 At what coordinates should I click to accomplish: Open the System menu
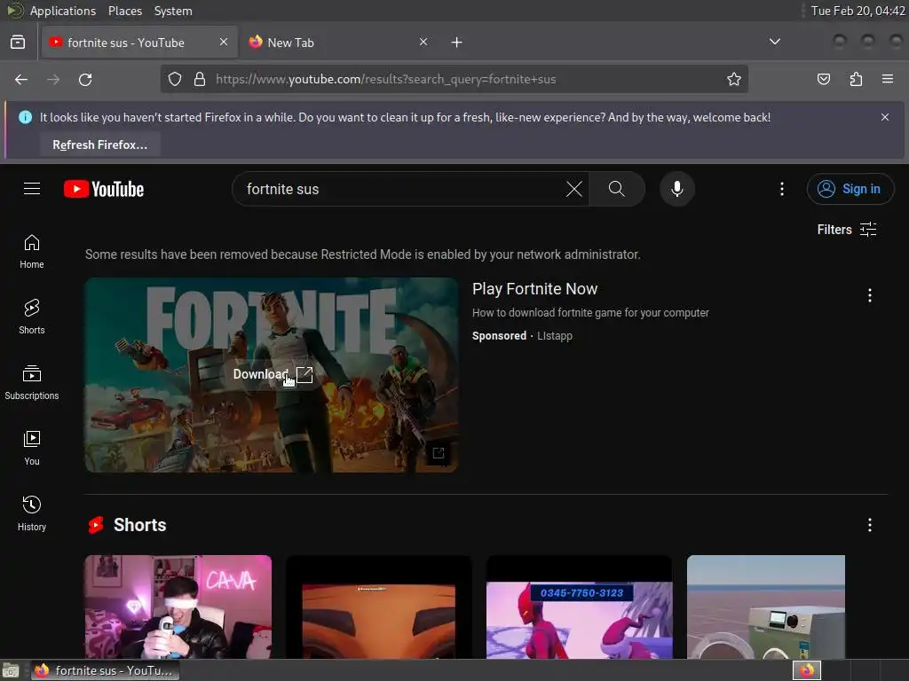pos(173,11)
